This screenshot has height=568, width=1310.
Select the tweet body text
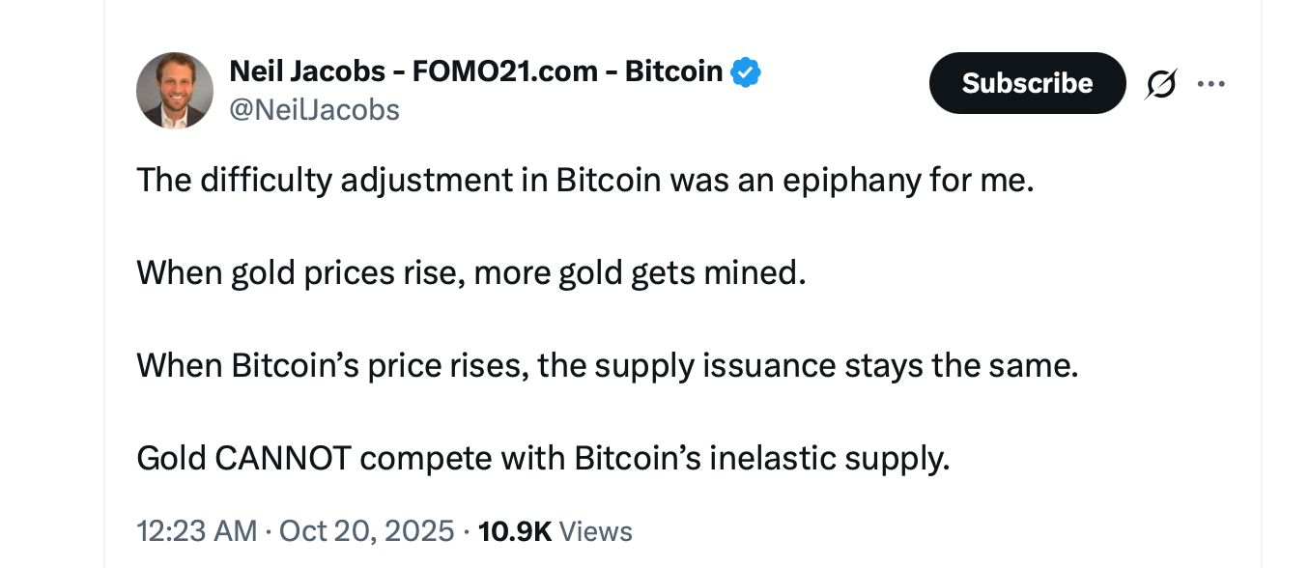coord(584,180)
